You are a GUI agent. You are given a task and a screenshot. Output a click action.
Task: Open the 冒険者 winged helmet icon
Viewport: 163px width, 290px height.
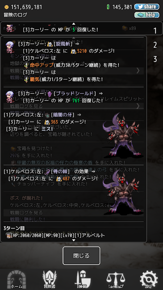pyautogui.click(x=50, y=279)
